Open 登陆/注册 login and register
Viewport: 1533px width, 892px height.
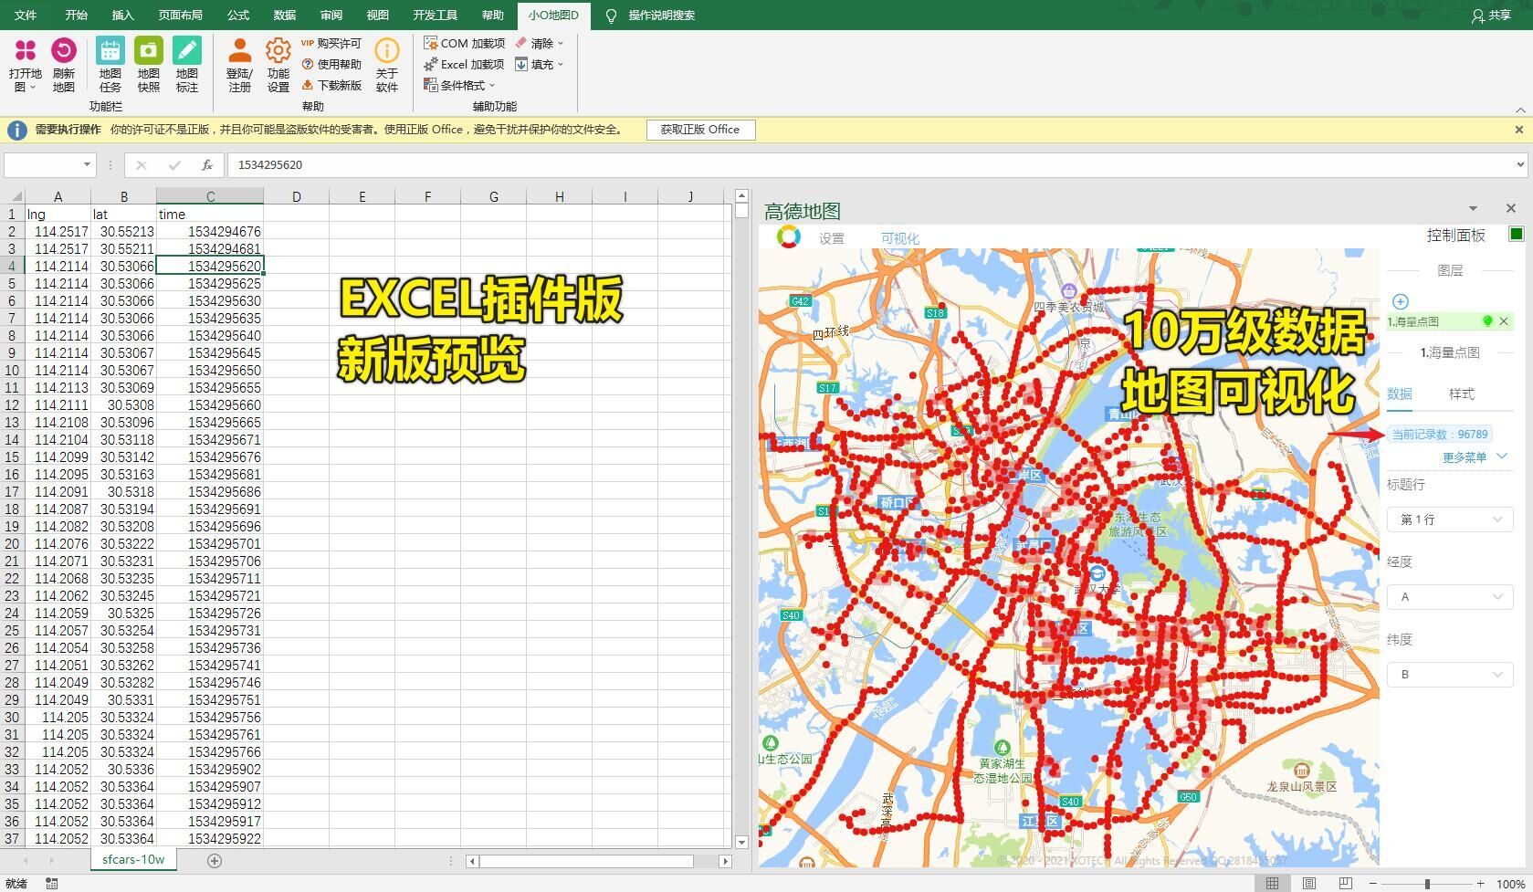click(240, 65)
